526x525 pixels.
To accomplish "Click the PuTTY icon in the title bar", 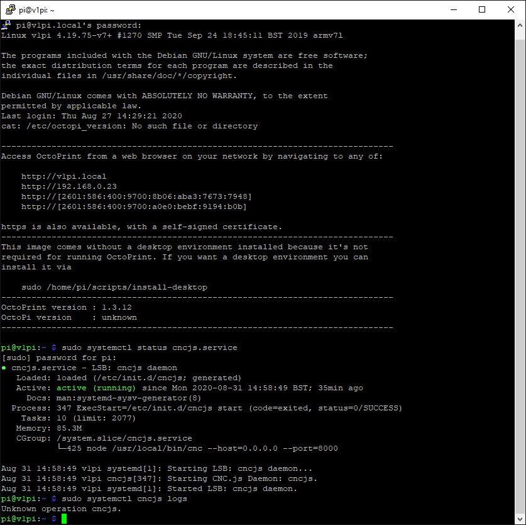I will (x=11, y=9).
